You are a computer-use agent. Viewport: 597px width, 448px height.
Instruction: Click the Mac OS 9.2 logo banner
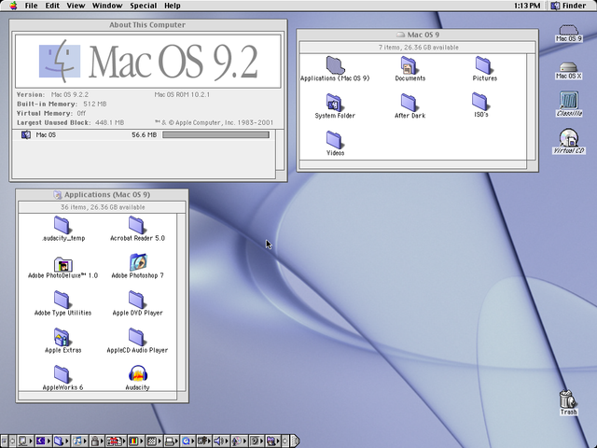click(147, 62)
